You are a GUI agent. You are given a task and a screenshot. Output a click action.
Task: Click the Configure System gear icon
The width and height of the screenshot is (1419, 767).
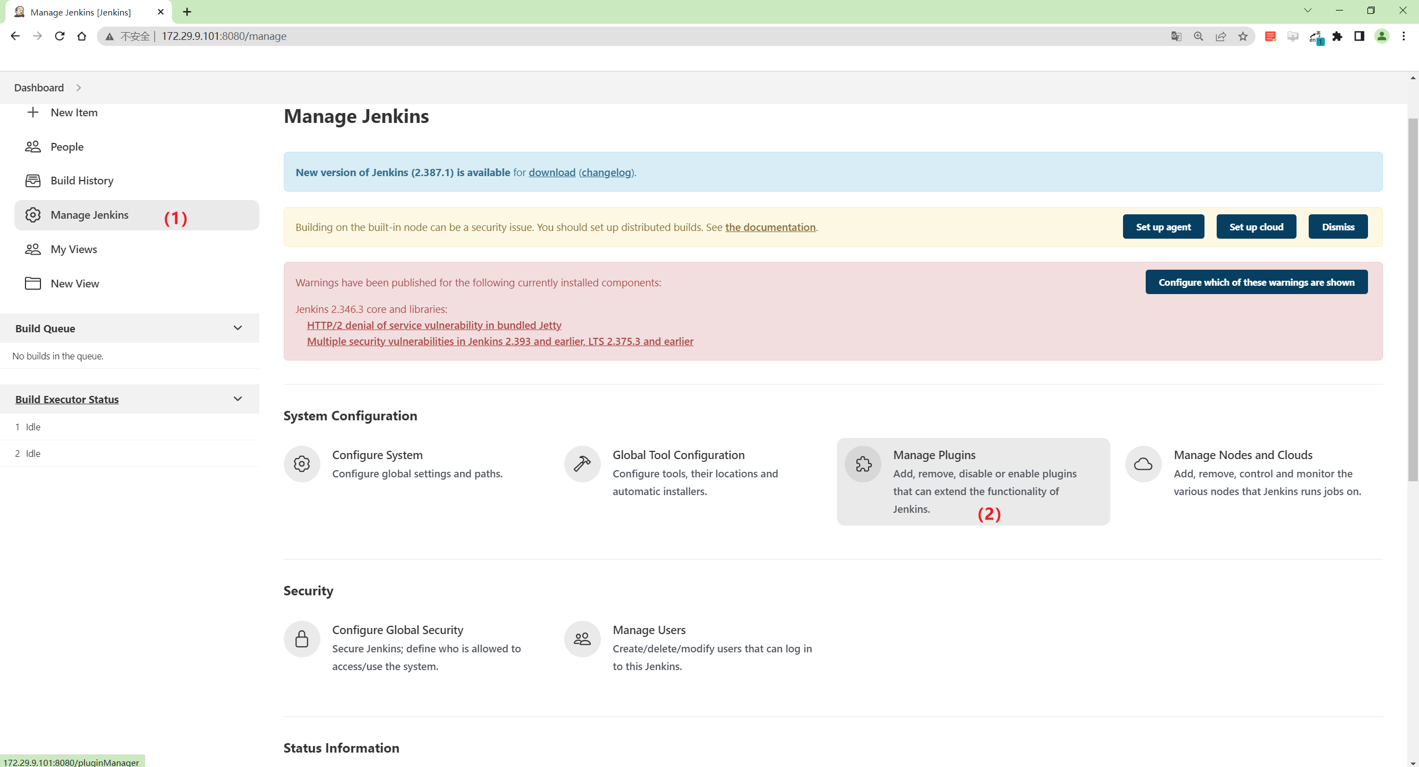coord(302,464)
